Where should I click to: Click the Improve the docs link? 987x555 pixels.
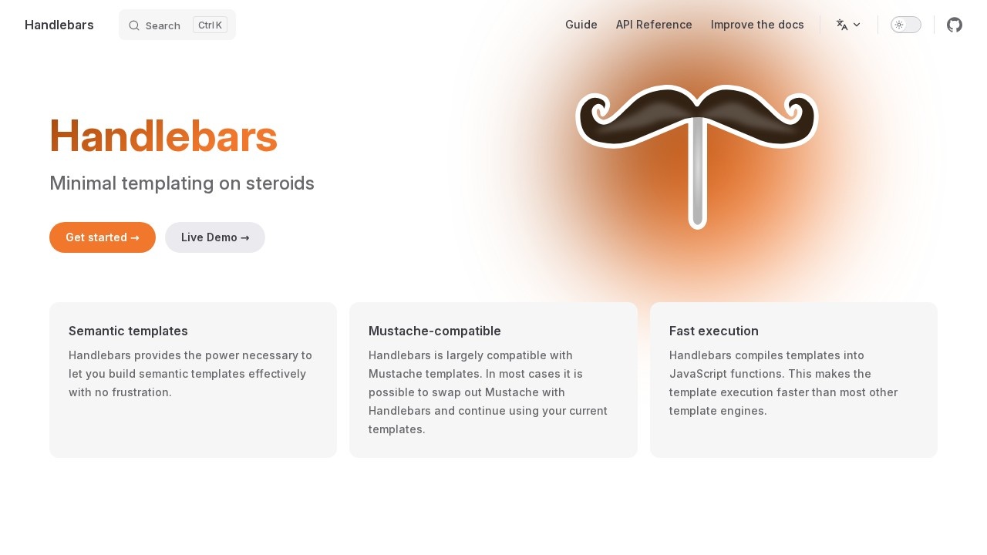coord(757,25)
